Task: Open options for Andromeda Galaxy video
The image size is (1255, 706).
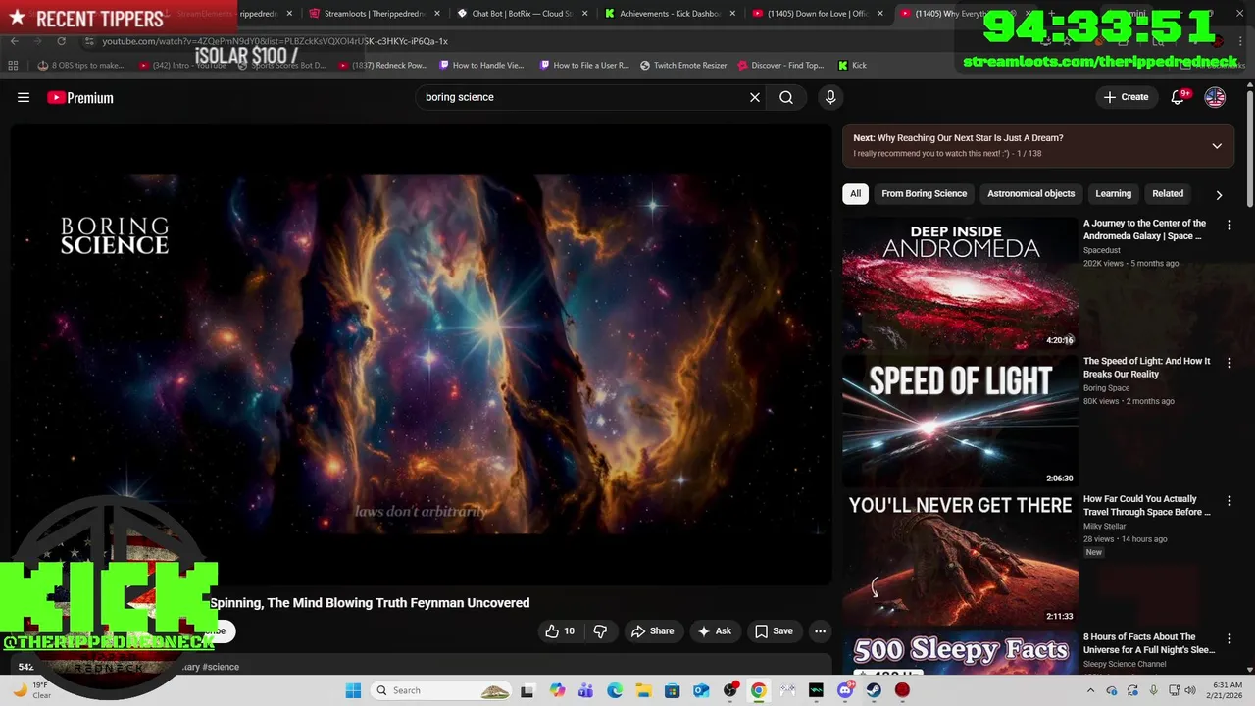Action: 1230,225
